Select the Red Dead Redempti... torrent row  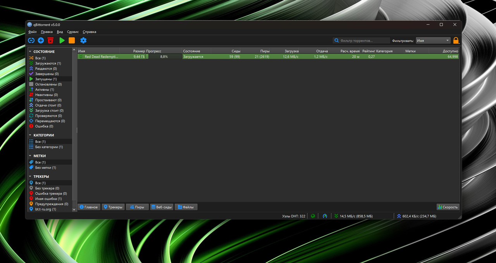pyautogui.click(x=268, y=56)
